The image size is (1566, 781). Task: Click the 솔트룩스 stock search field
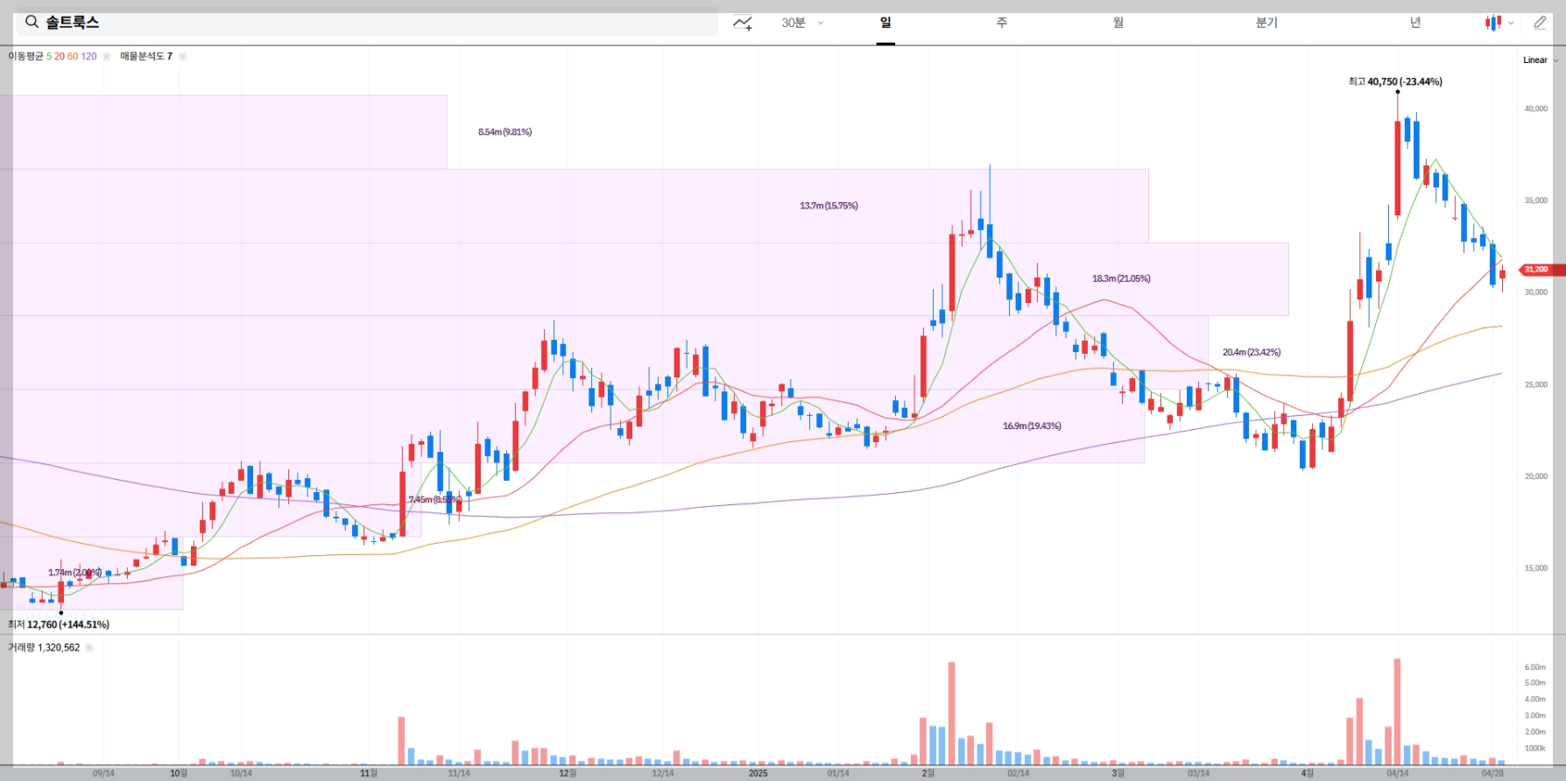366,23
